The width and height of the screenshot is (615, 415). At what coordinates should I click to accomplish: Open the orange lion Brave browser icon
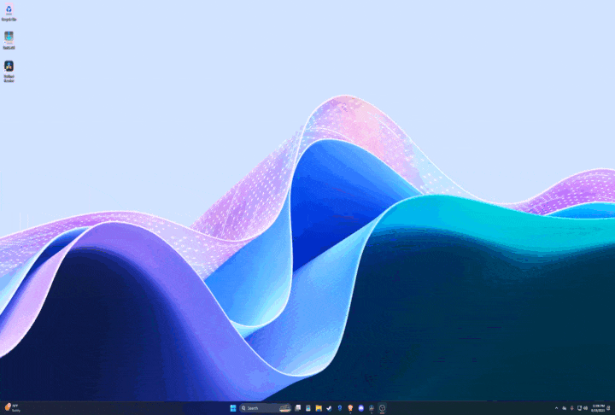(350, 408)
